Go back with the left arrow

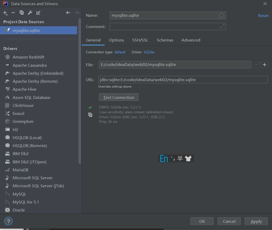tap(68, 13)
